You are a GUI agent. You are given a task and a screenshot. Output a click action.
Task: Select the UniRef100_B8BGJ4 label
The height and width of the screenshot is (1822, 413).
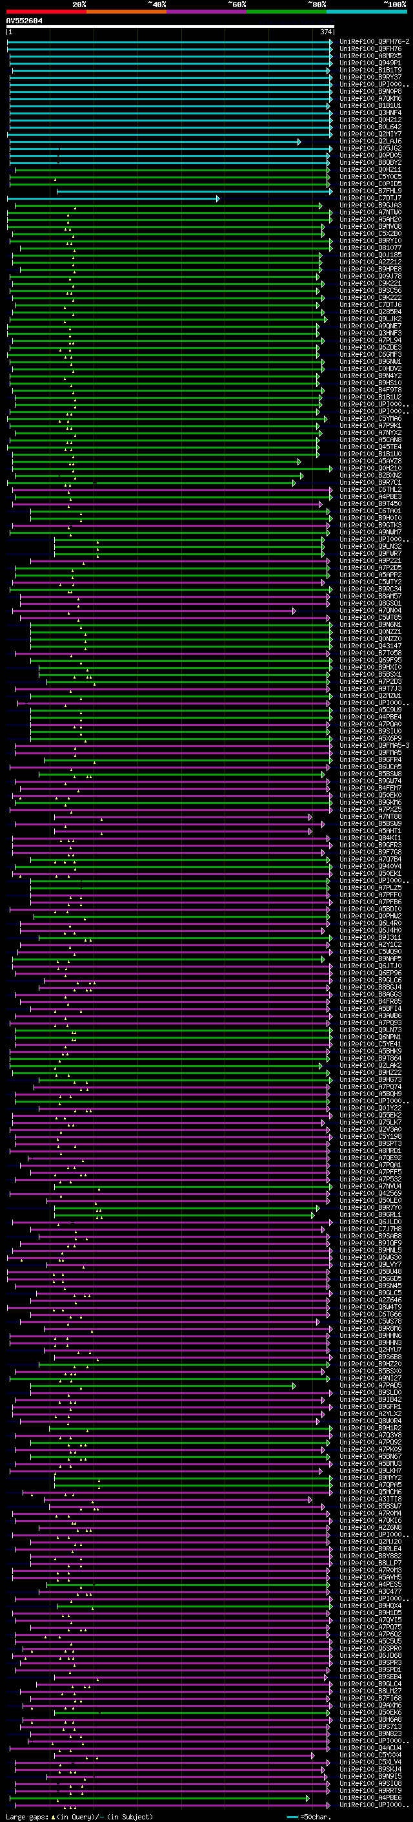coord(370,988)
